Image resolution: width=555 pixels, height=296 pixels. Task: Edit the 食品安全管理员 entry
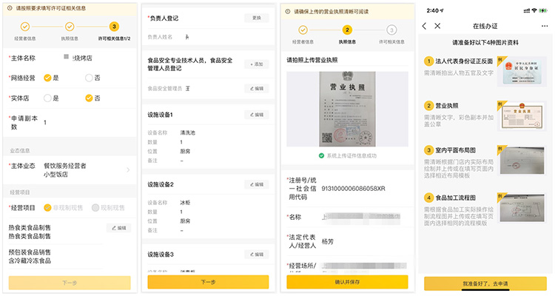257,89
